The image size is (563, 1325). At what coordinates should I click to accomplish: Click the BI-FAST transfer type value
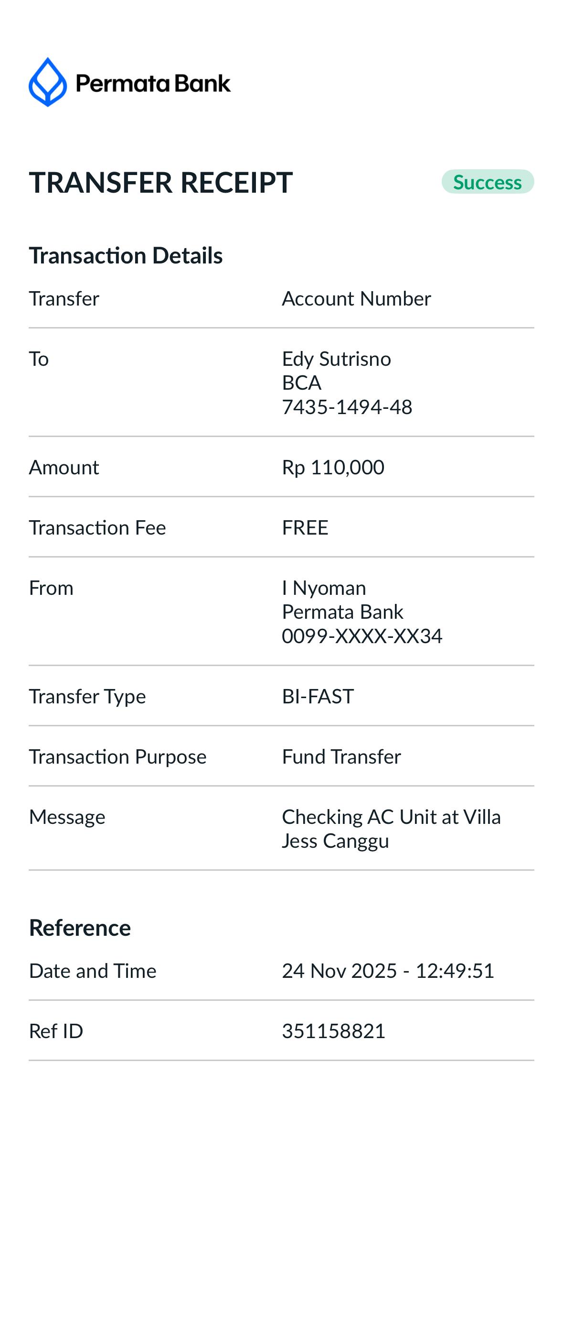pyautogui.click(x=318, y=696)
